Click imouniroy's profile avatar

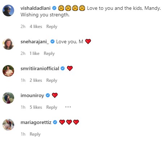tap(8, 98)
